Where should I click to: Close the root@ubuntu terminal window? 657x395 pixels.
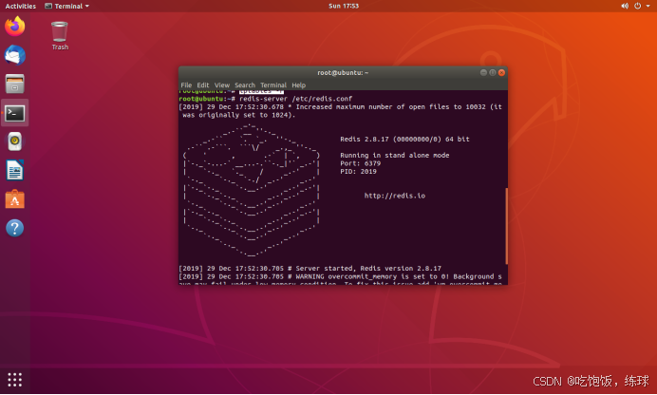(x=501, y=72)
